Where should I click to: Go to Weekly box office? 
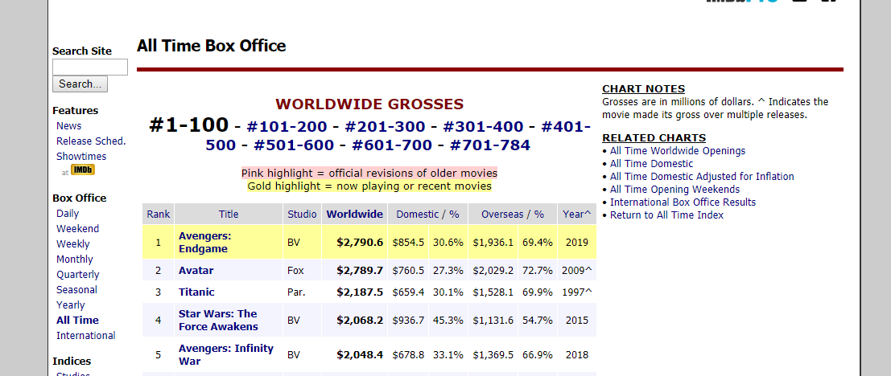coord(72,244)
